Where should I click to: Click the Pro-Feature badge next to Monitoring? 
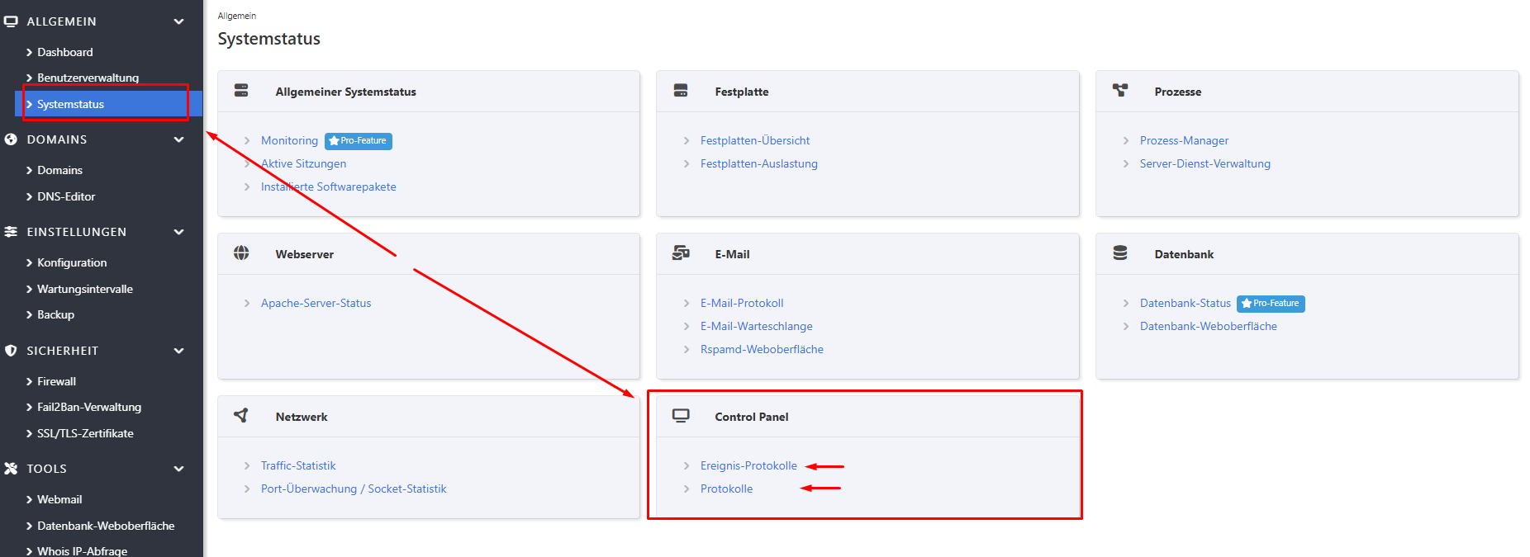pyautogui.click(x=359, y=141)
